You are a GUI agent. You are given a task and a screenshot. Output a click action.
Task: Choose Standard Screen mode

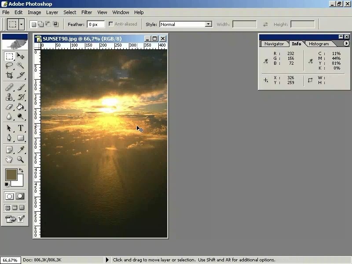tap(7, 208)
